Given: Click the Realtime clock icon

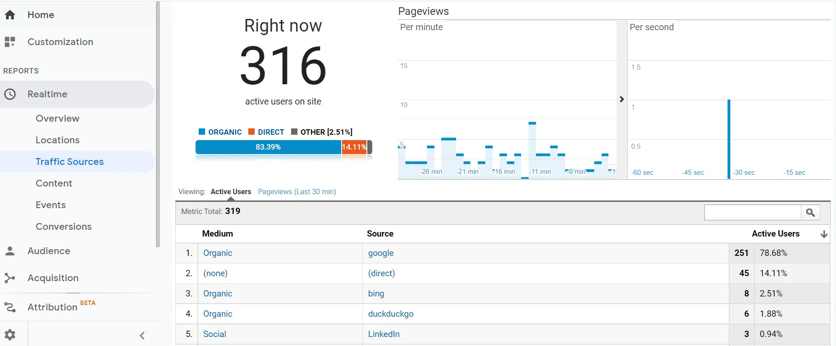Looking at the screenshot, I should coord(10,94).
